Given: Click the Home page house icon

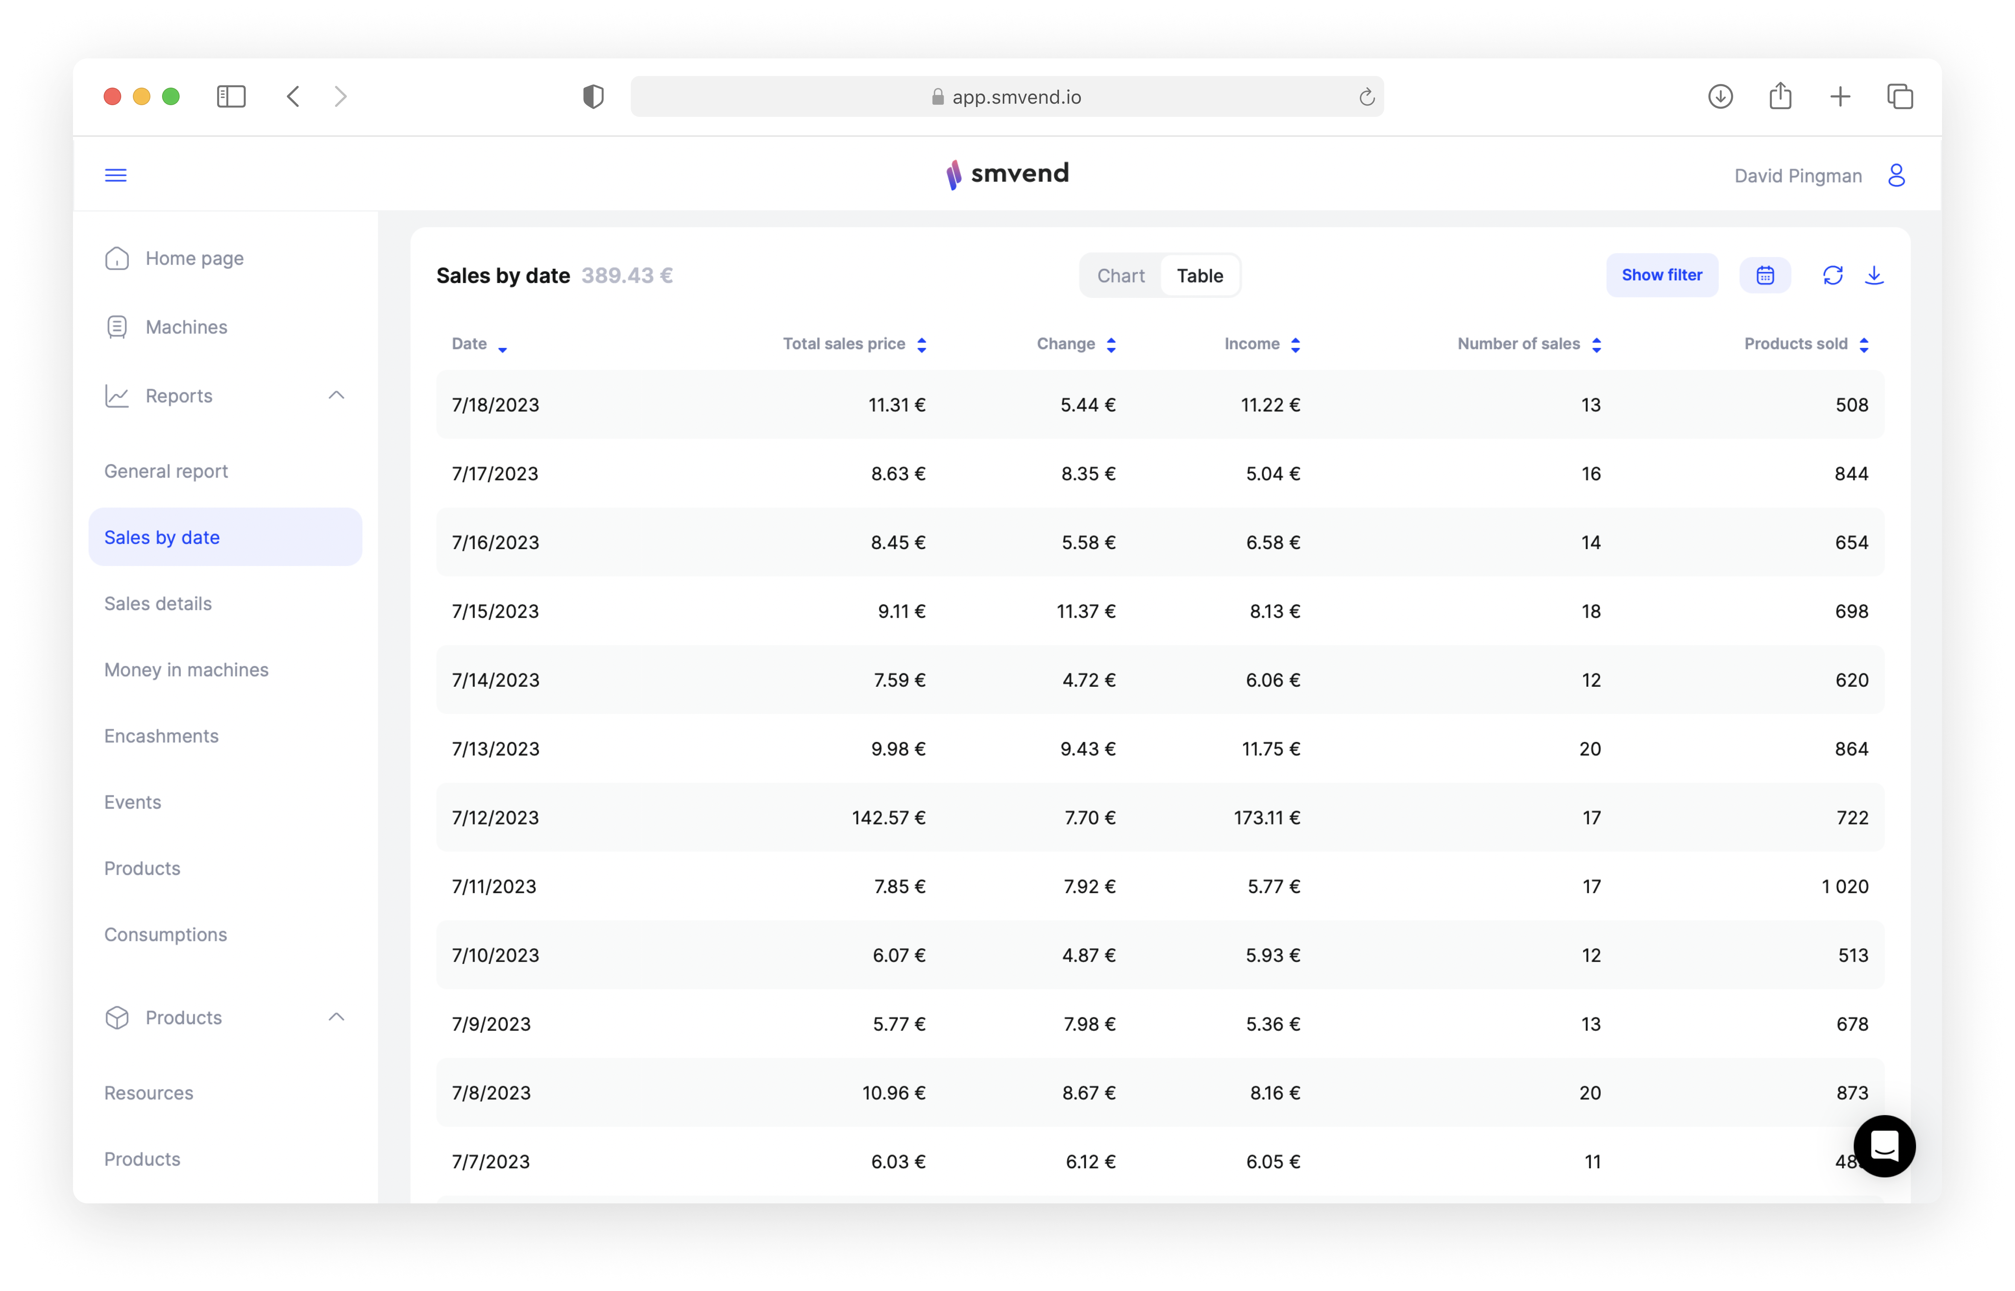Looking at the screenshot, I should (x=117, y=258).
